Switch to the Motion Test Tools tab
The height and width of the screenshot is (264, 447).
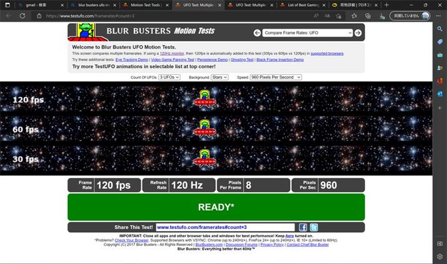(145, 5)
